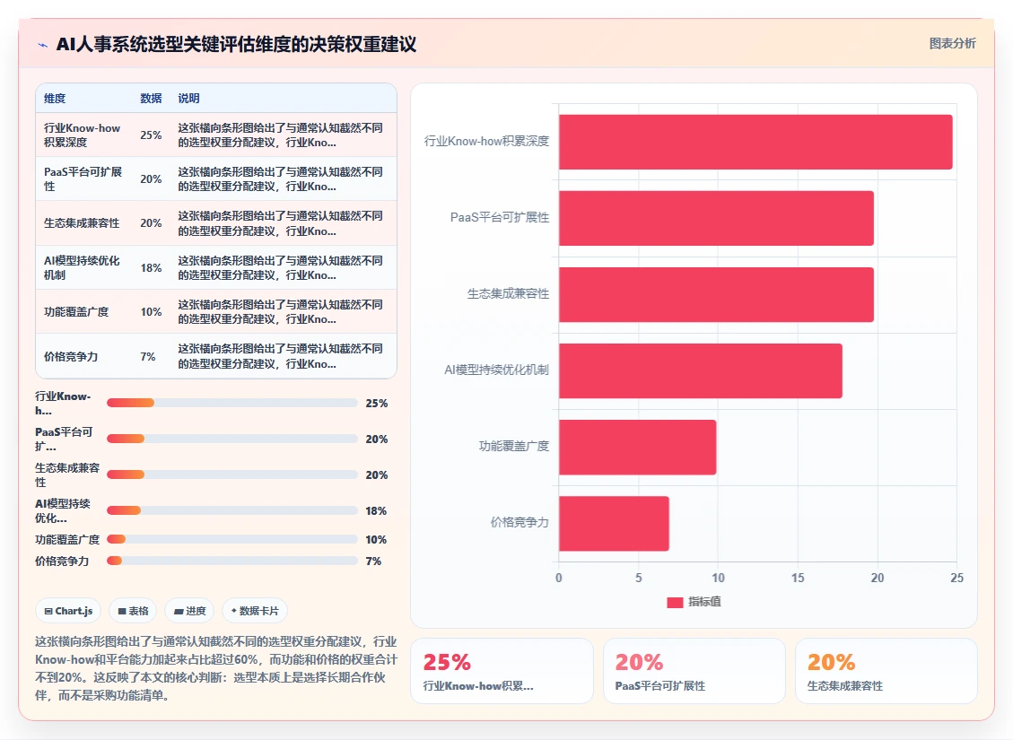Viewport: 1013px width, 740px height.
Task: Click the 行业Know-h... 25% progress bar
Action: (x=231, y=403)
